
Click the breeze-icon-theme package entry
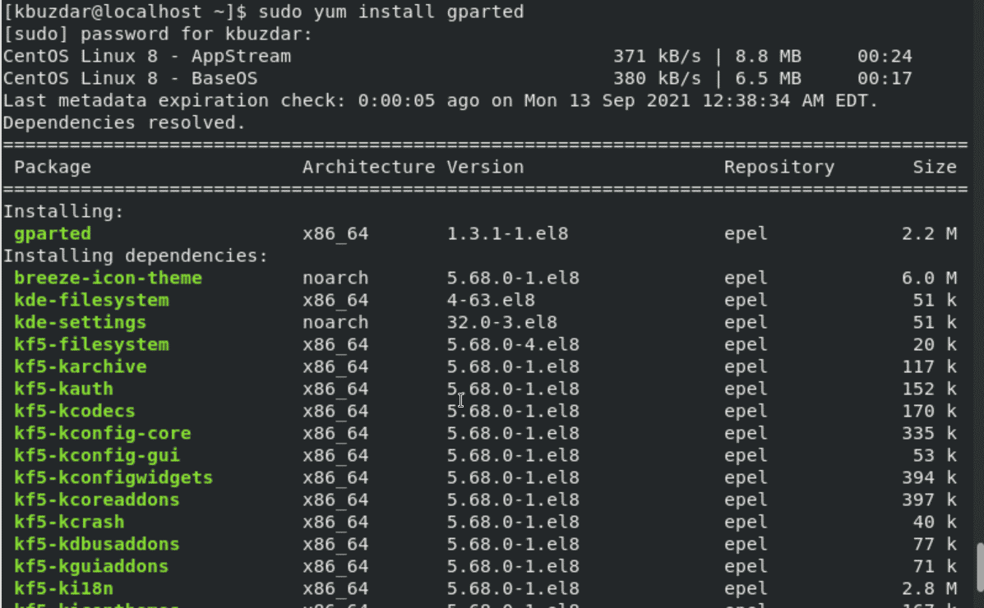coord(108,278)
